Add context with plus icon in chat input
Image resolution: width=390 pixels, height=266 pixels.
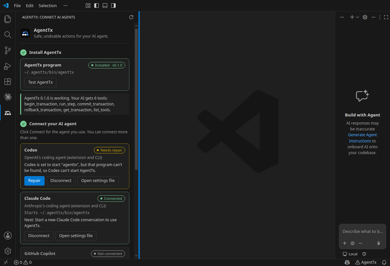pos(345,243)
